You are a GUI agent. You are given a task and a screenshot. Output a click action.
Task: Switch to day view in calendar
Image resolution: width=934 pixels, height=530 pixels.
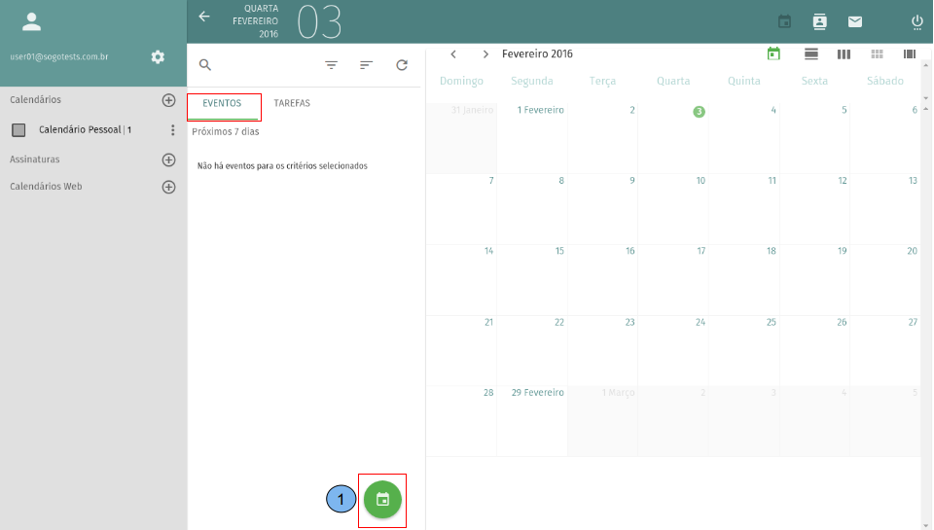[x=810, y=53]
